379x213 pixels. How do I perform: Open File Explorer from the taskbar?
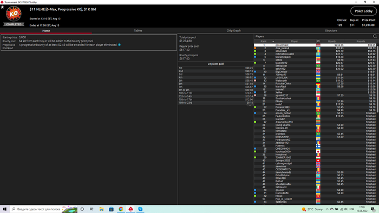(x=102, y=209)
